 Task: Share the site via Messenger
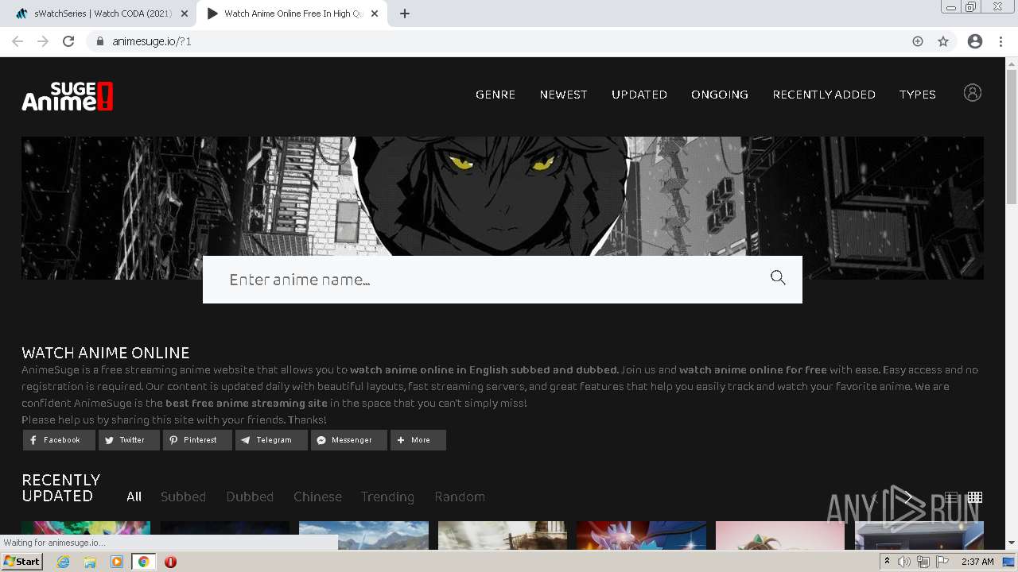pos(349,440)
